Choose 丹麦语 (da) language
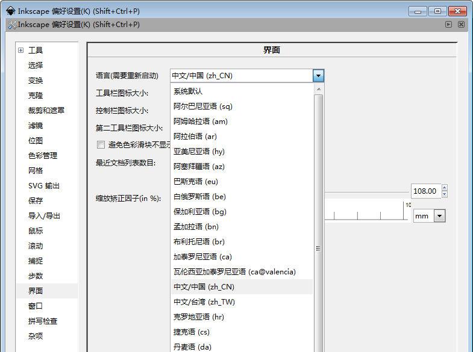473x352 pixels. click(x=242, y=346)
